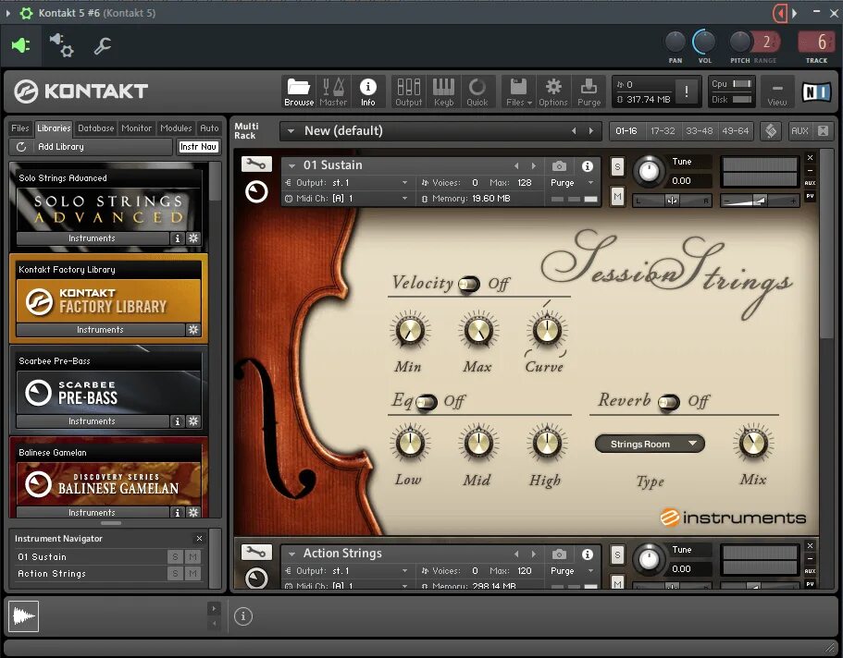This screenshot has width=843, height=658.
Task: Switch to the Monitor tab
Action: pyautogui.click(x=137, y=128)
